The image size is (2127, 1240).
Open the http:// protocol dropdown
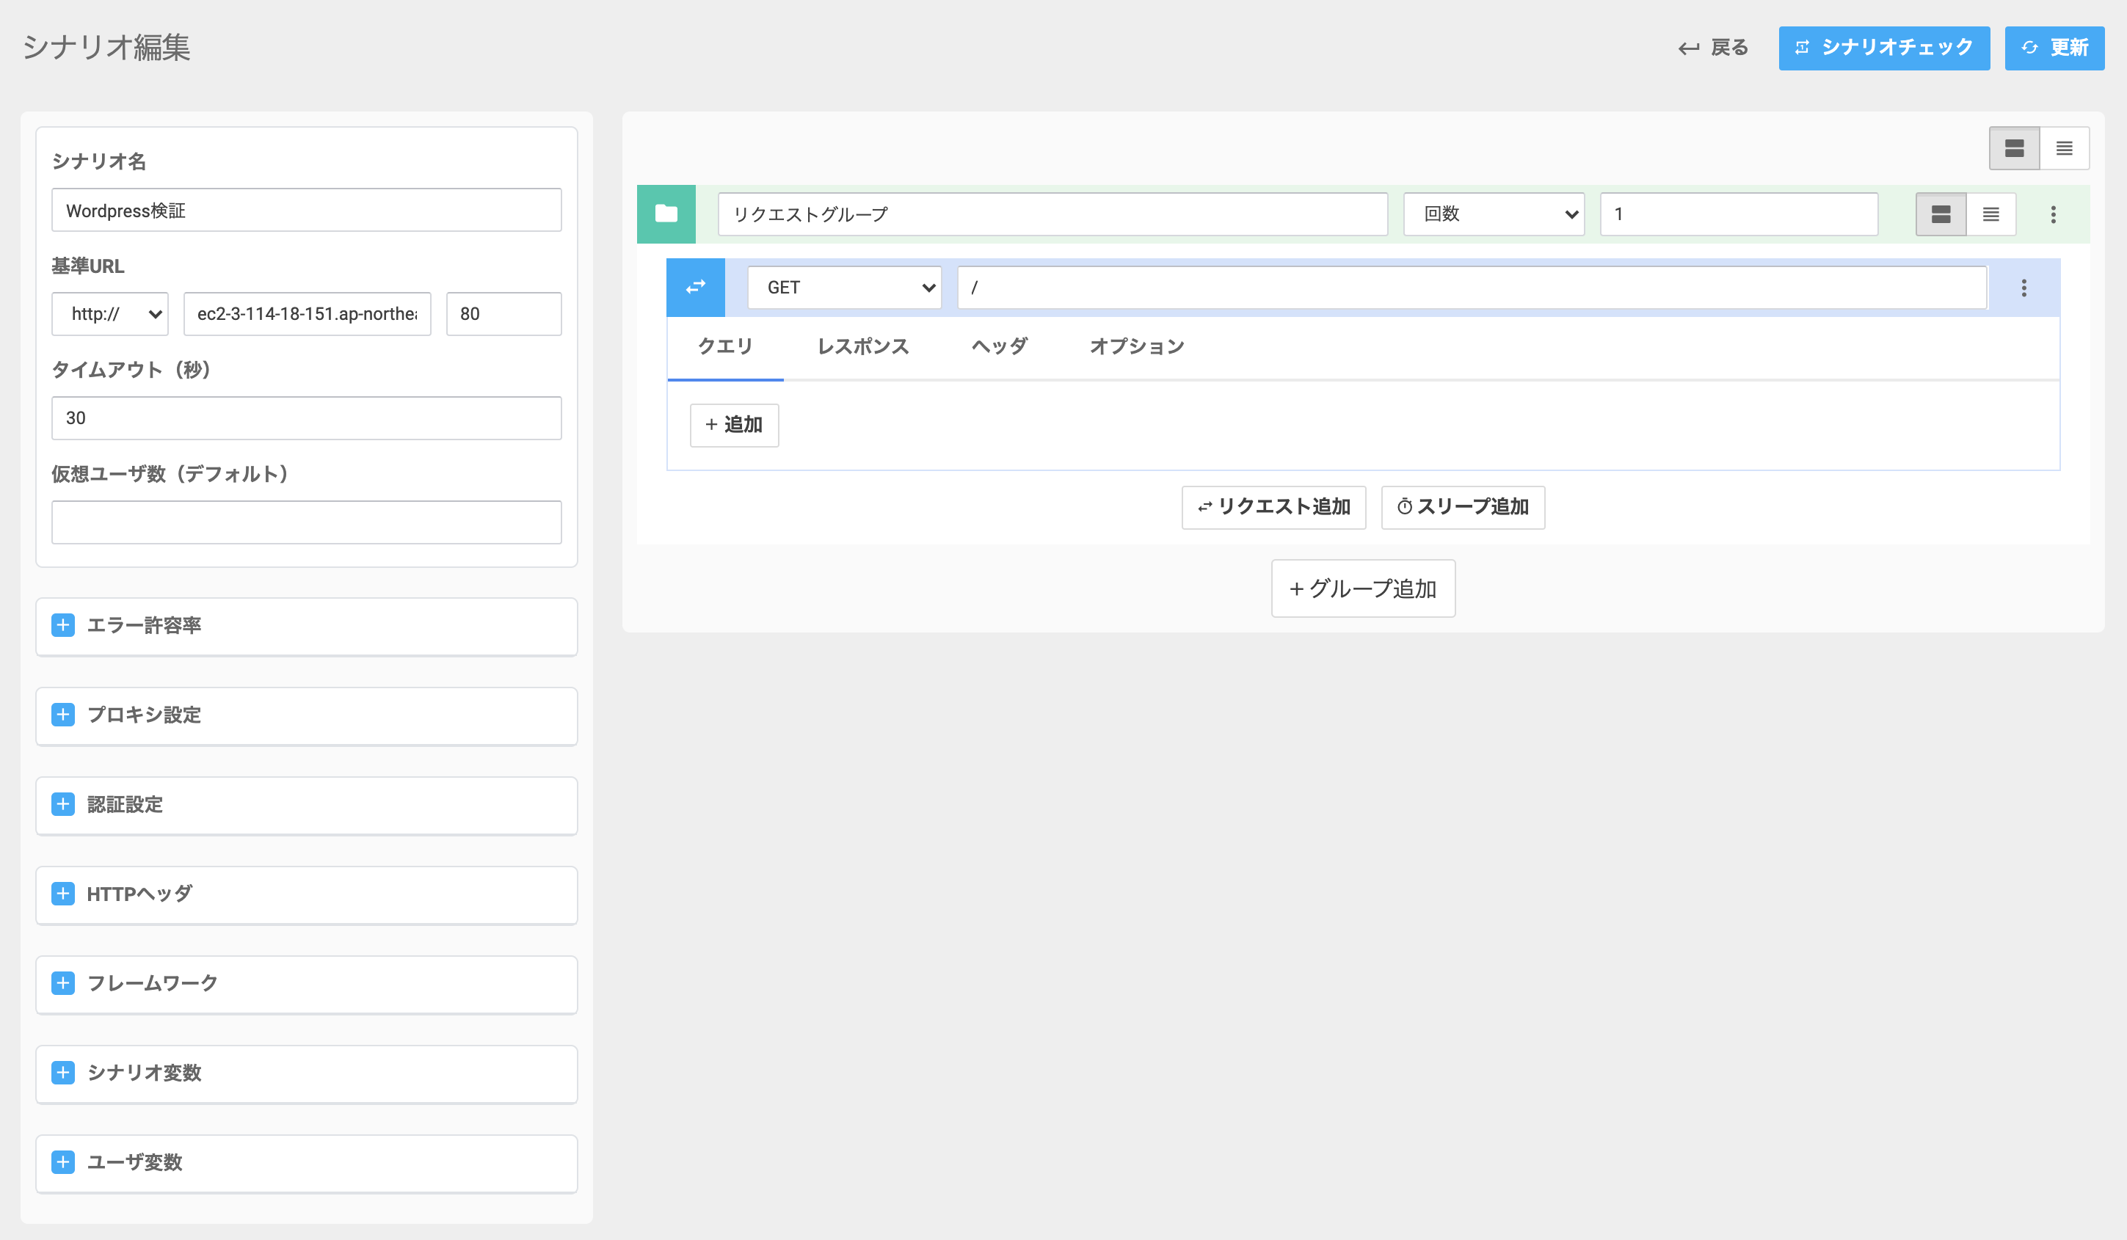coord(110,314)
